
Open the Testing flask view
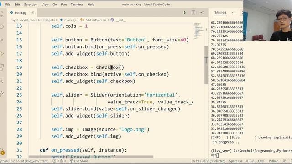(x=1, y=81)
